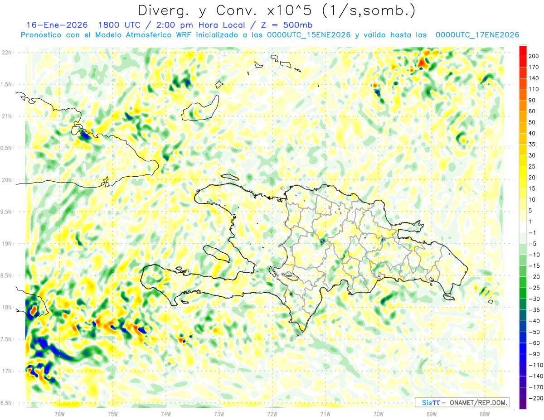The image size is (544, 420).
Task: Click the '-110' colorbar label
Action: coord(535,365)
